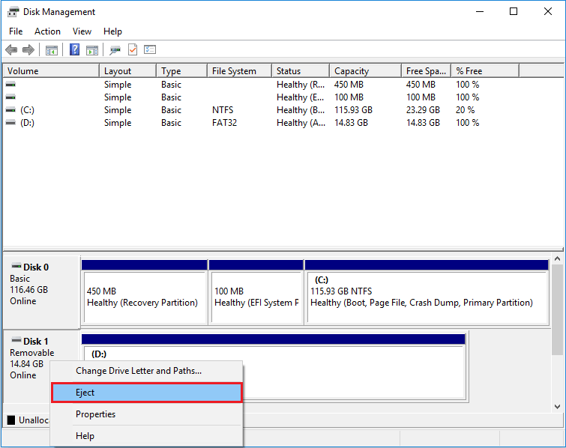Image resolution: width=566 pixels, height=448 pixels.
Task: Click the 23.29 GB free space cell
Action: [423, 110]
